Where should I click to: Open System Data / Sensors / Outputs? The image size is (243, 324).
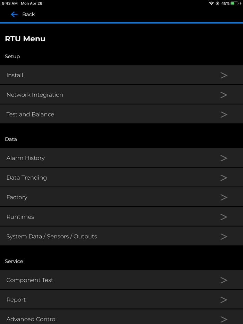point(121,236)
